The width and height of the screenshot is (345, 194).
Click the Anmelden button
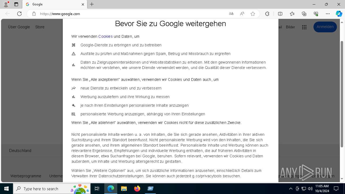pyautogui.click(x=325, y=27)
